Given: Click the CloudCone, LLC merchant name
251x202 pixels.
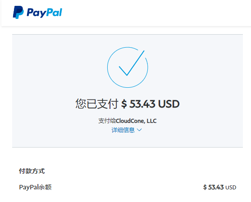Looking at the screenshot, I should click(136, 121).
